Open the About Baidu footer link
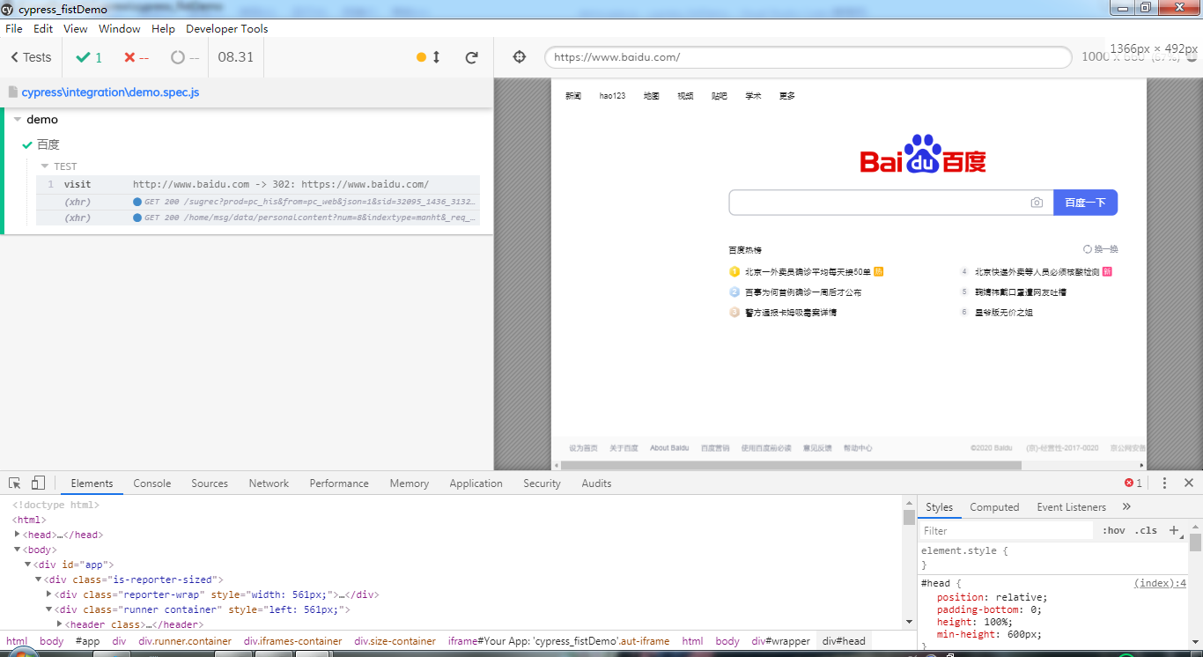 pyautogui.click(x=669, y=448)
